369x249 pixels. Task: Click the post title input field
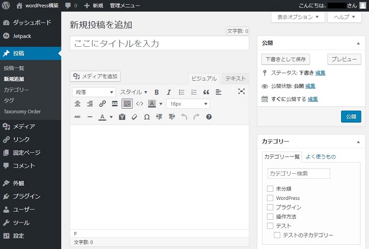point(159,43)
